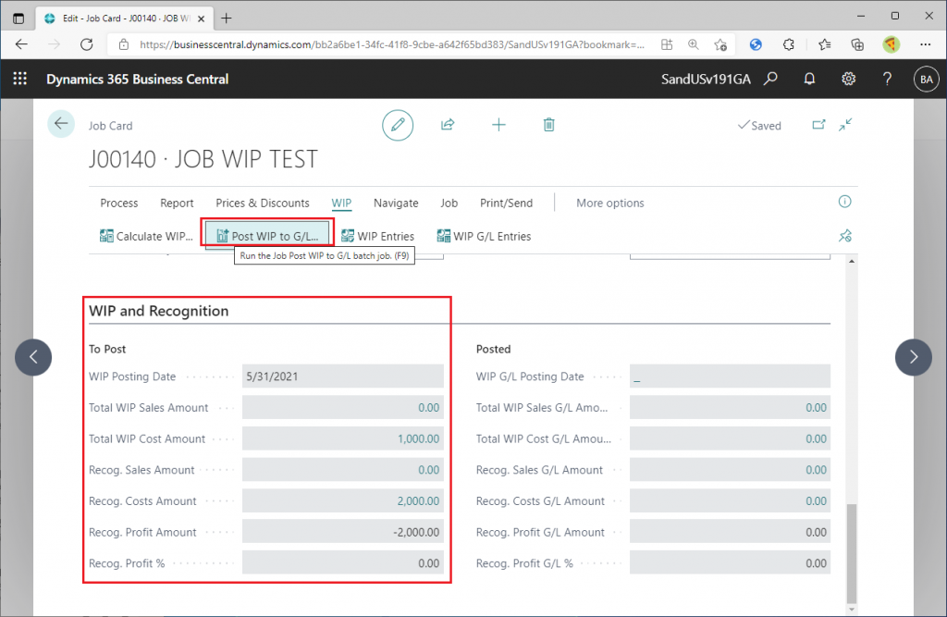947x617 pixels.
Task: Go to the next record arrow
Action: tap(913, 357)
